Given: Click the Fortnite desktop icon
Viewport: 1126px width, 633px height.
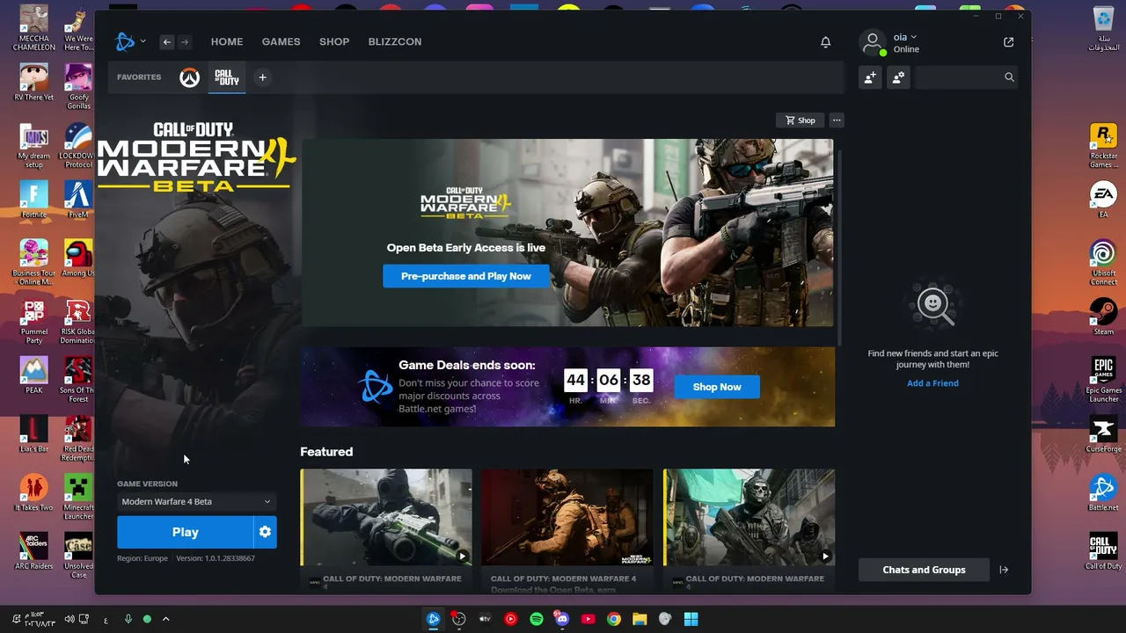Looking at the screenshot, I should pos(34,199).
